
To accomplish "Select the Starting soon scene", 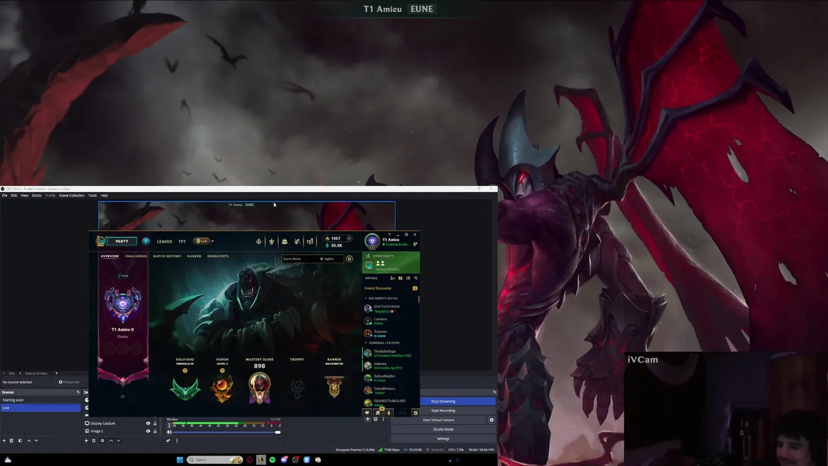I will click(x=40, y=400).
